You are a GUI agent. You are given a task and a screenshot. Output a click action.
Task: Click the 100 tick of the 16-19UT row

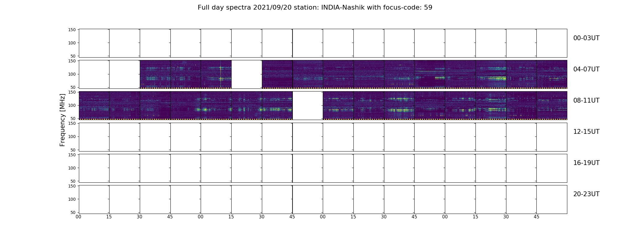[x=72, y=168]
